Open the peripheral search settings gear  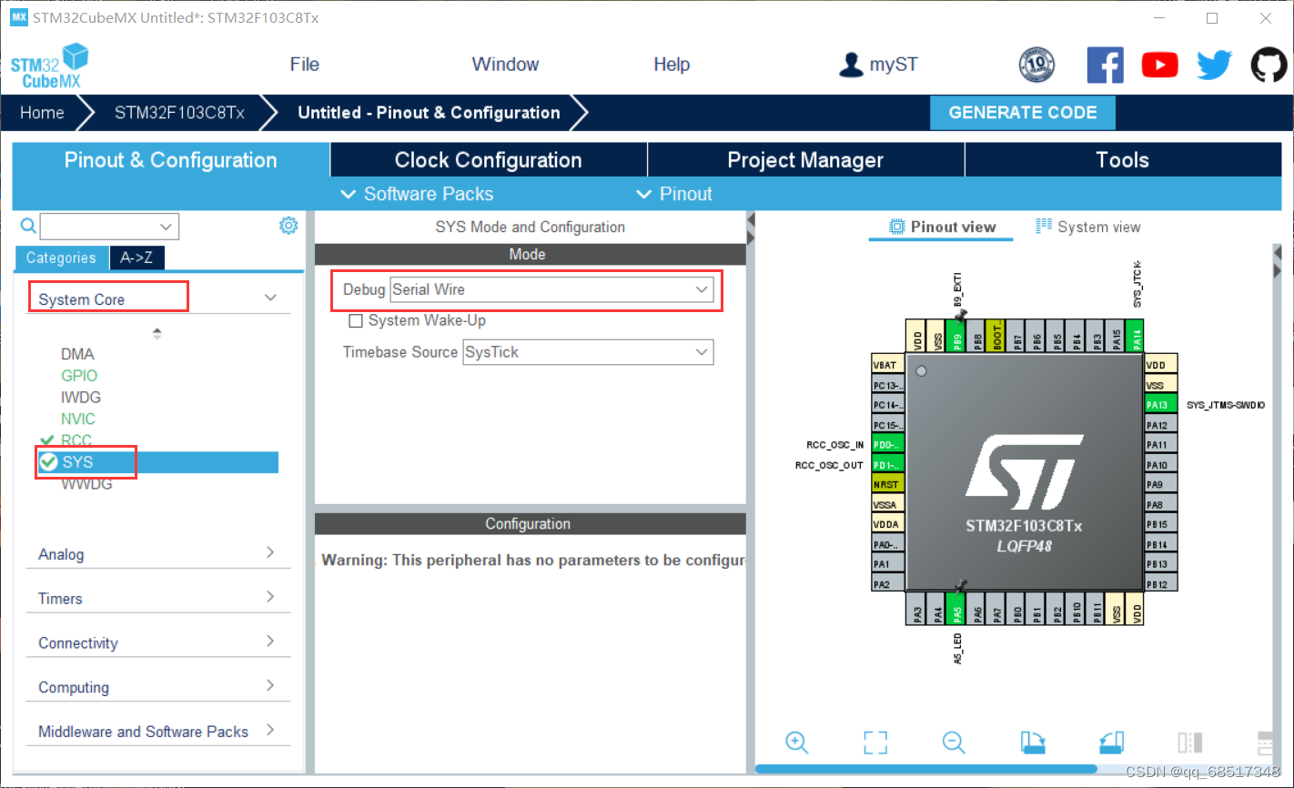tap(288, 225)
